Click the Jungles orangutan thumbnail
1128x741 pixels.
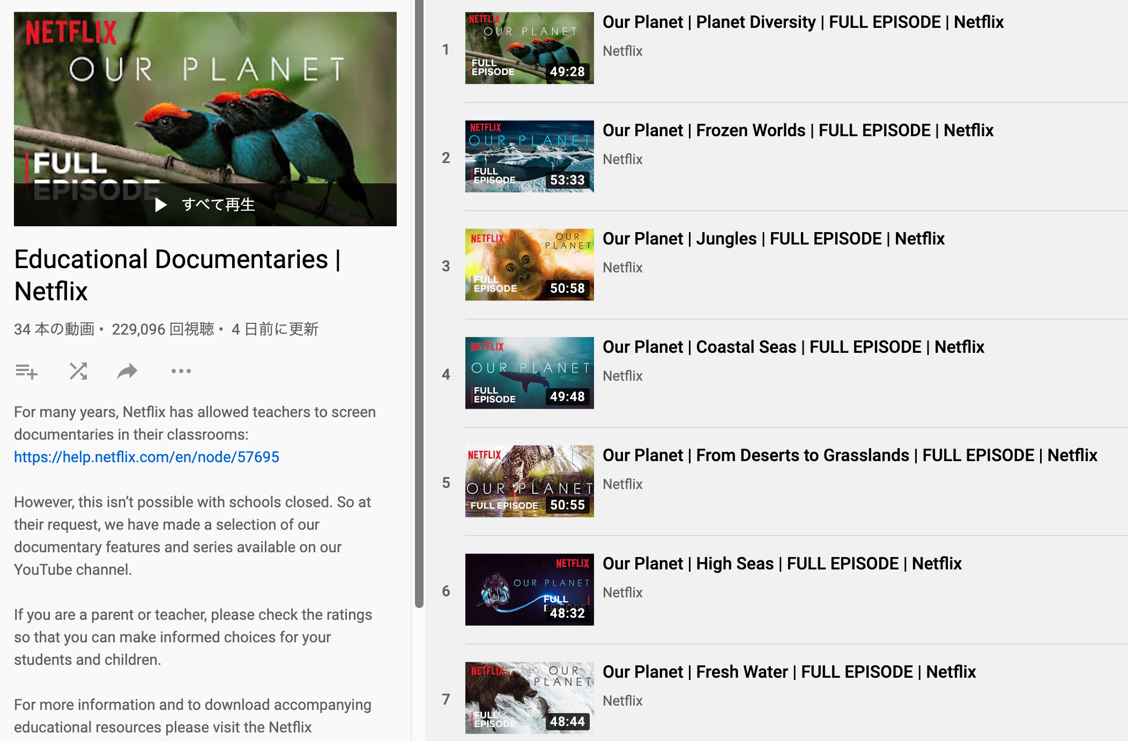coord(530,265)
